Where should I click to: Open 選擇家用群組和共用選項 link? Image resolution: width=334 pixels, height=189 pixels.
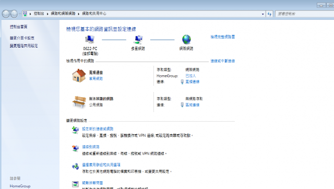tap(101, 164)
